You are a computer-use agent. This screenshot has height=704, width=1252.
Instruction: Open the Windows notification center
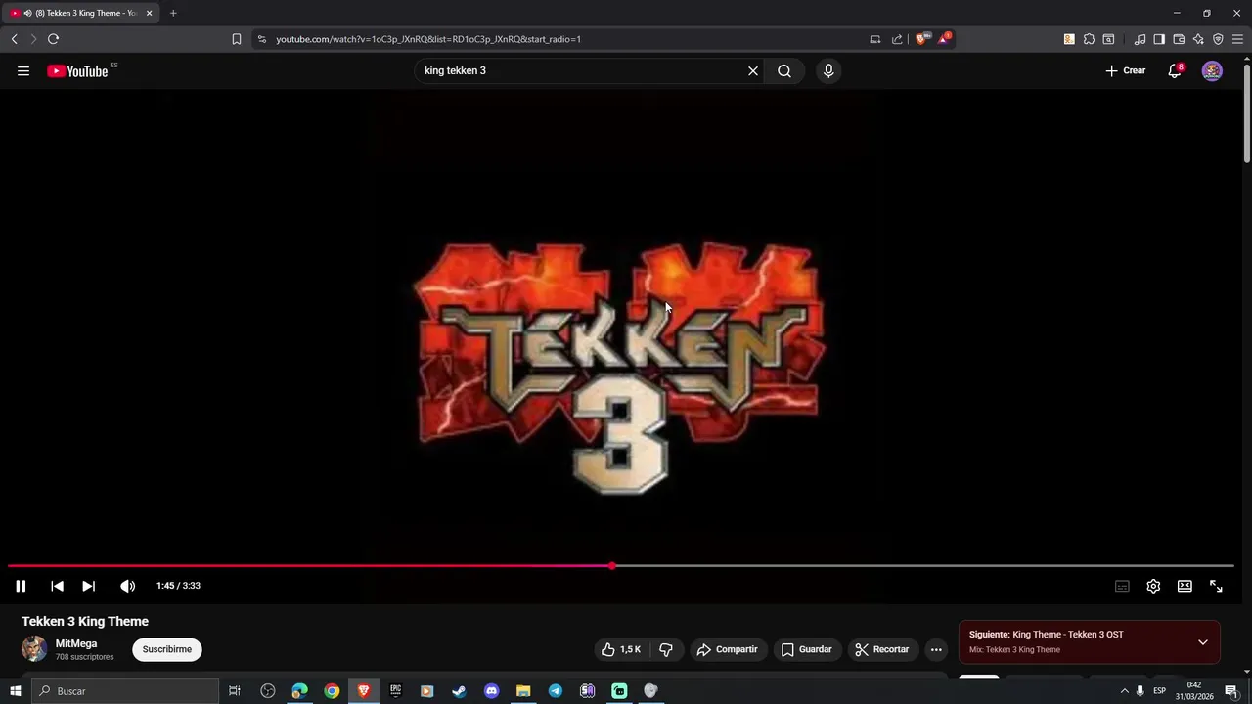pyautogui.click(x=1231, y=691)
